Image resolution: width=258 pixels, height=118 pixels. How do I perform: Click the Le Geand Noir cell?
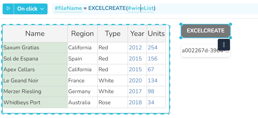coord(21,81)
